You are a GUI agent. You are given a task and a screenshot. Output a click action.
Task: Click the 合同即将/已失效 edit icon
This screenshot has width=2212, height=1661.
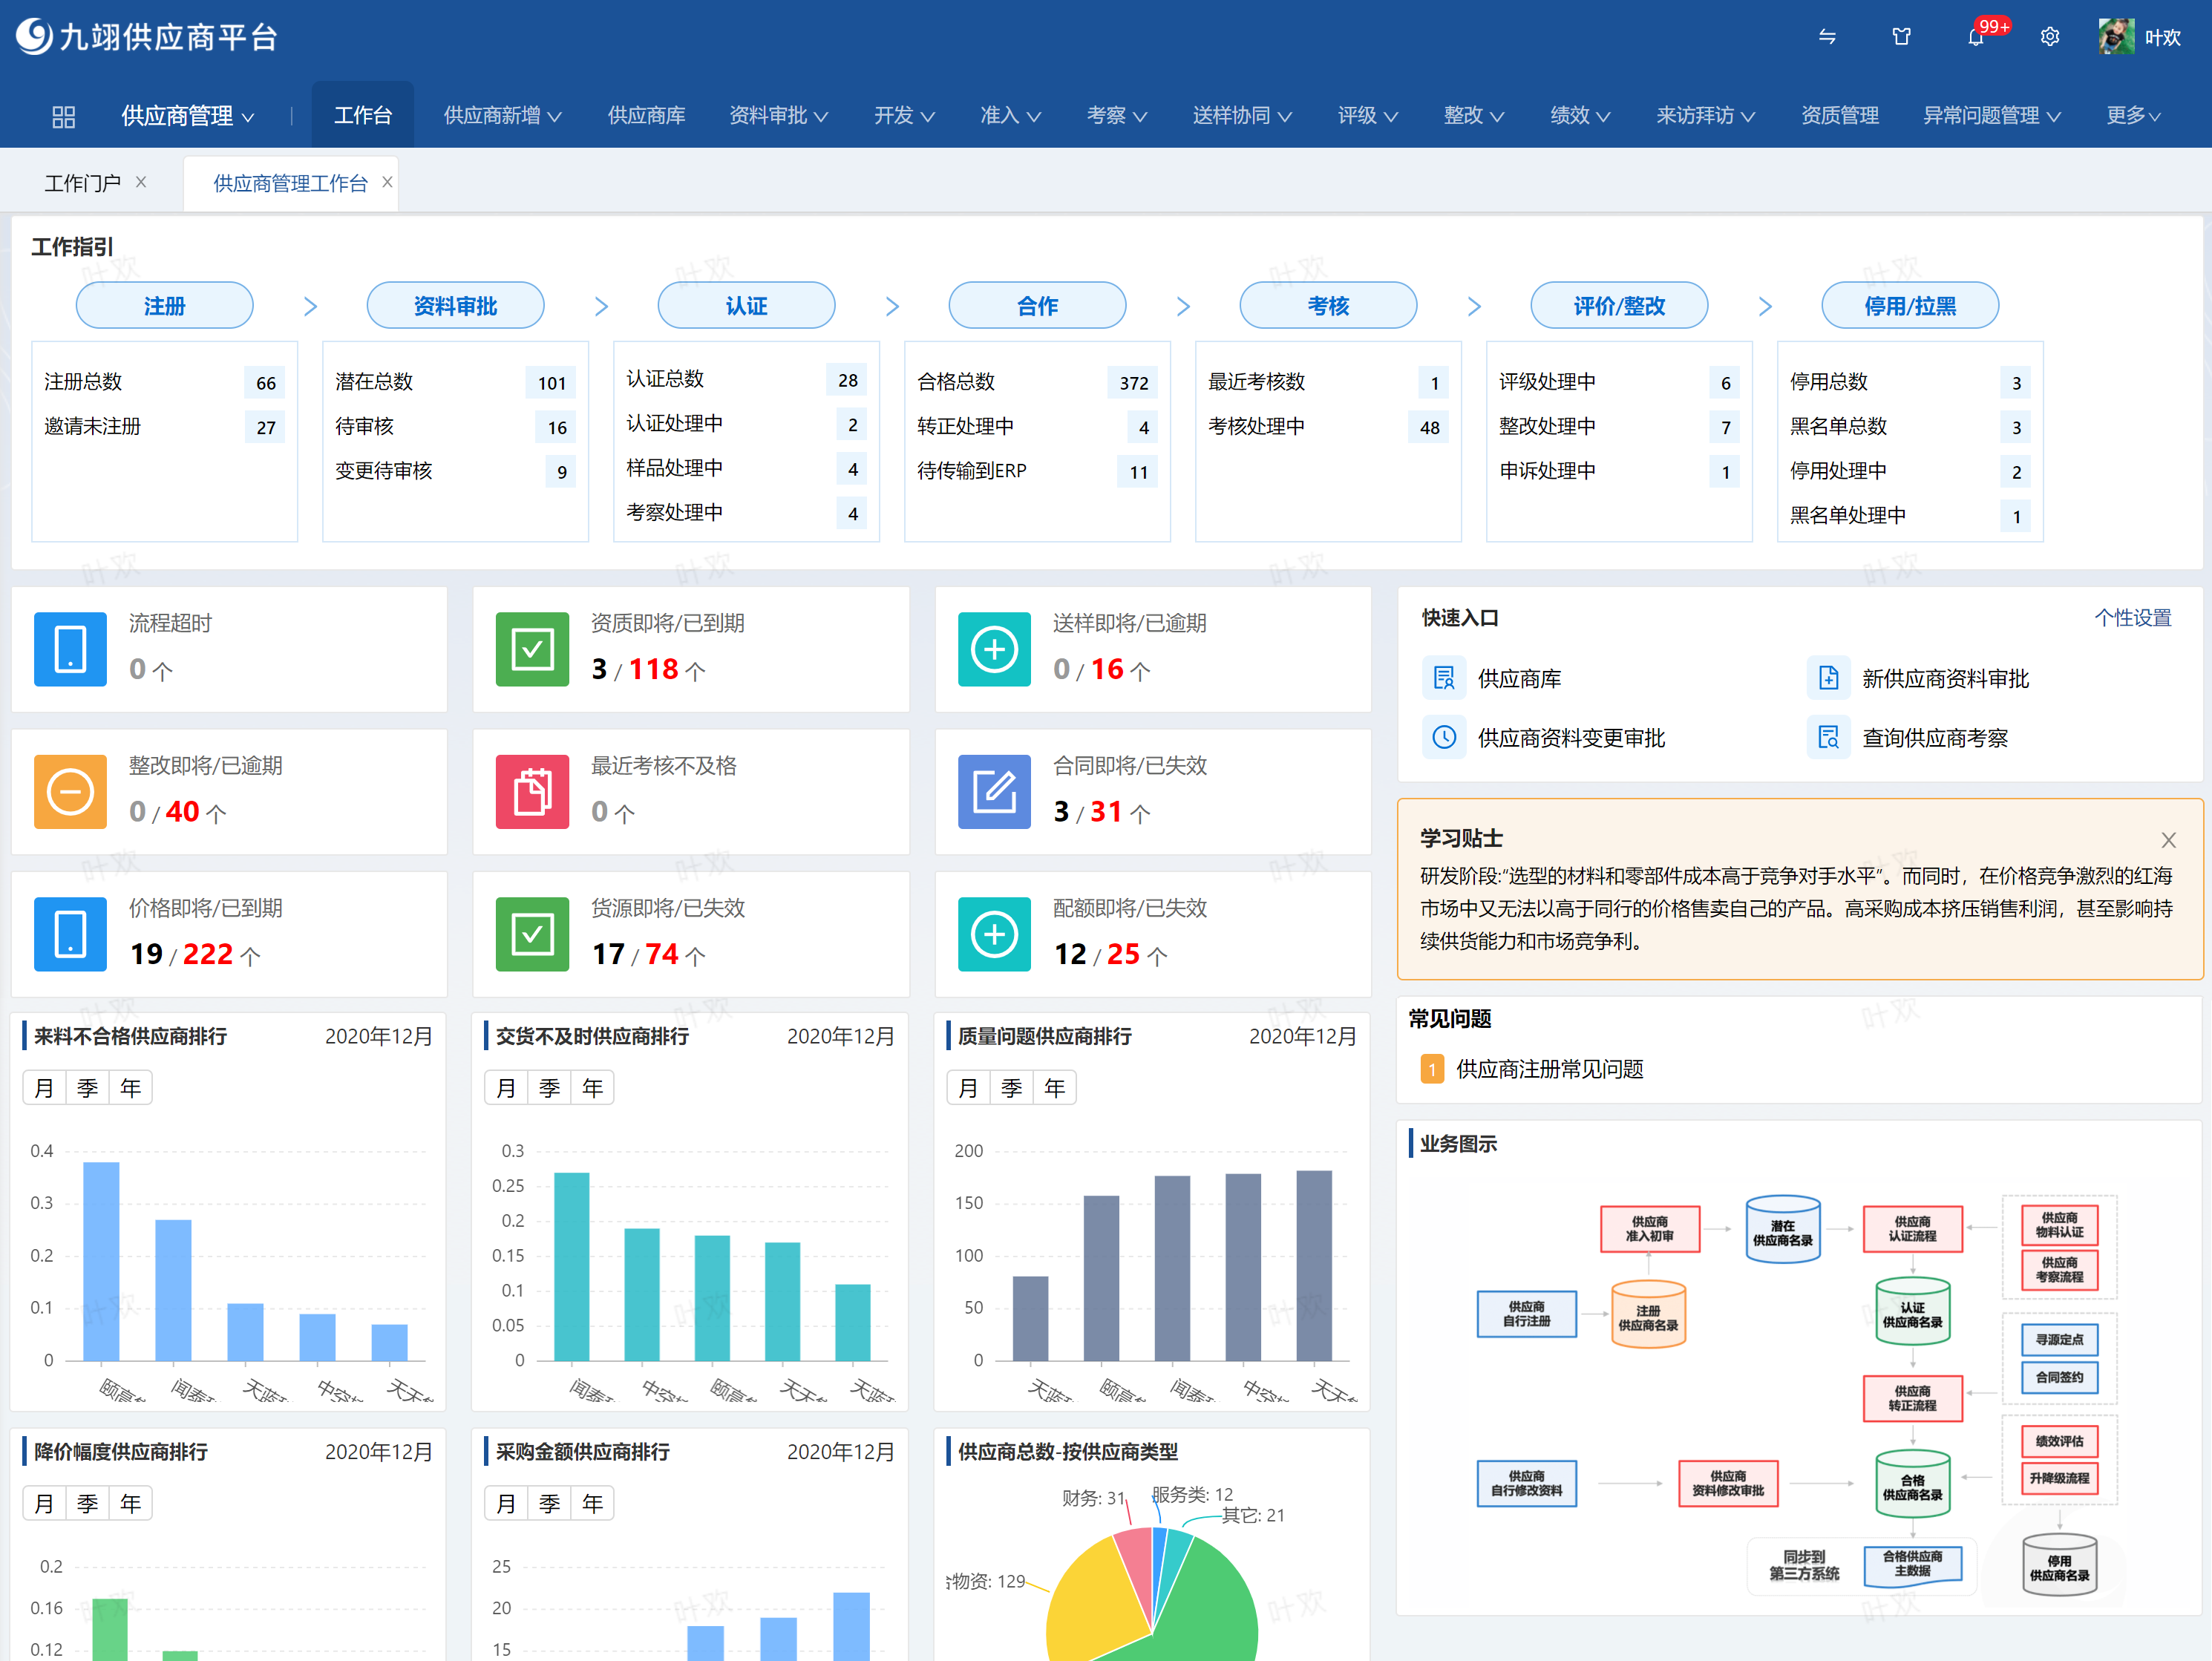[x=994, y=792]
